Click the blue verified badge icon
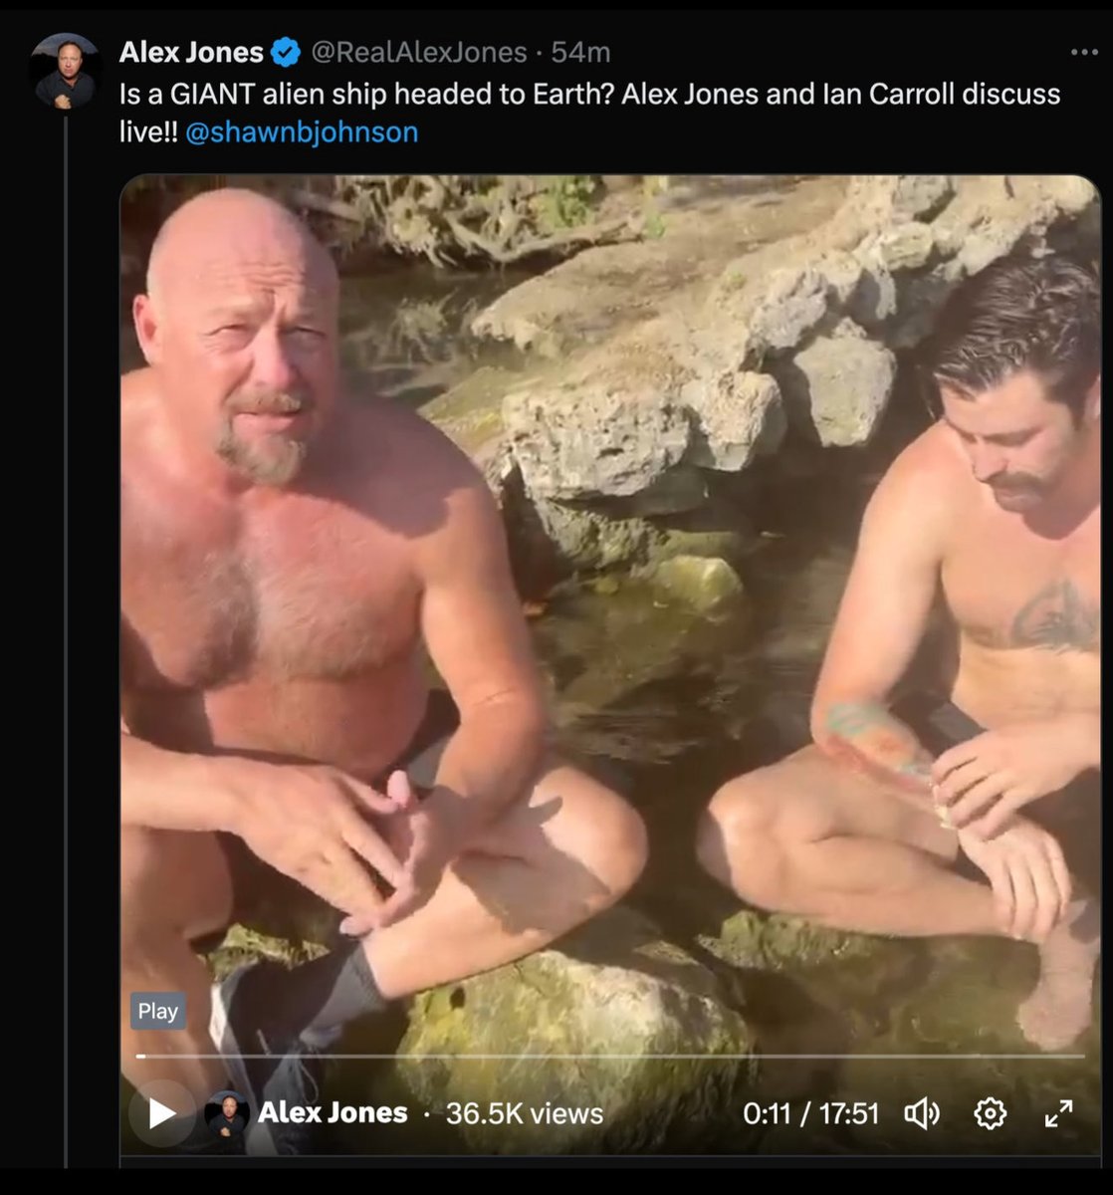Screen dimensions: 1113x1195 [x=288, y=51]
